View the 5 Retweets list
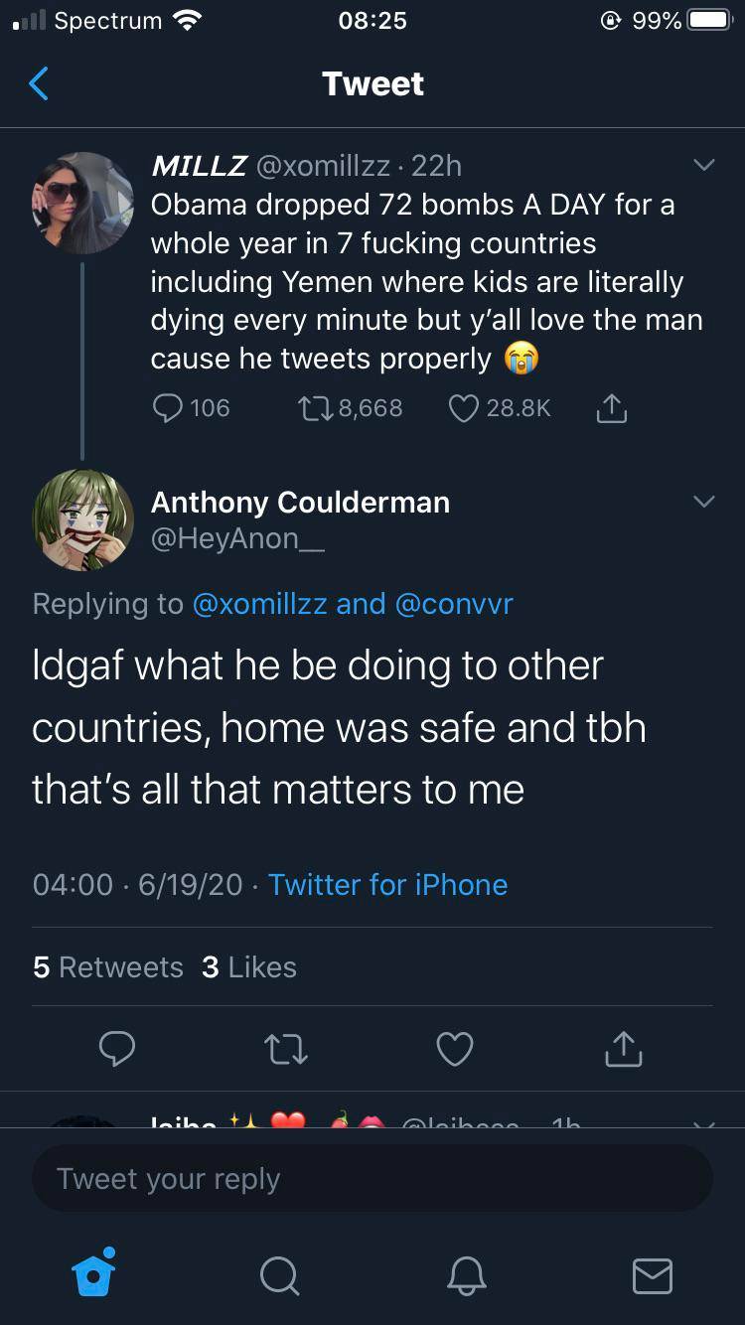Viewport: 745px width, 1325px height. coord(108,966)
